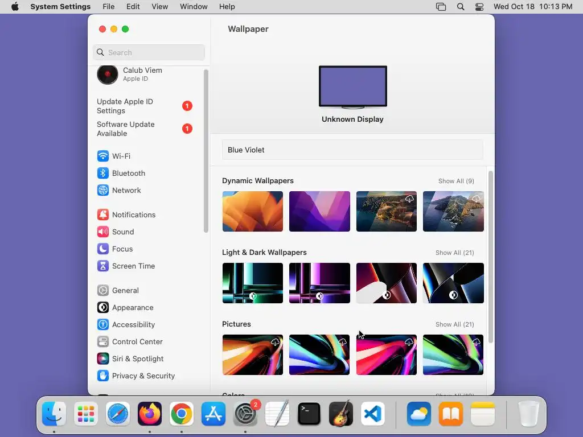The image size is (583, 437).
Task: Select green swirl picture in Pictures
Action: 453,355
